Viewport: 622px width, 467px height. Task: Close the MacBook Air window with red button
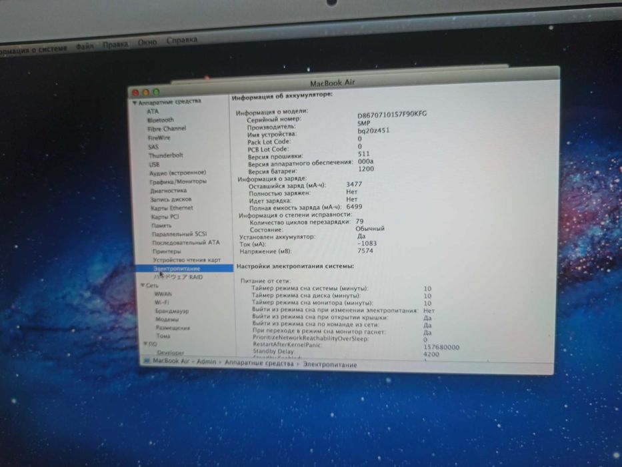coord(135,93)
